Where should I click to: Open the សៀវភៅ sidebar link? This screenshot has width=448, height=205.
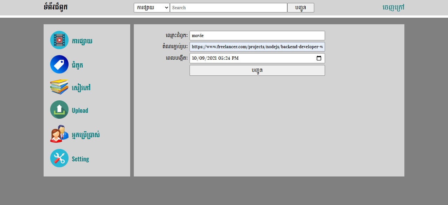(81, 88)
